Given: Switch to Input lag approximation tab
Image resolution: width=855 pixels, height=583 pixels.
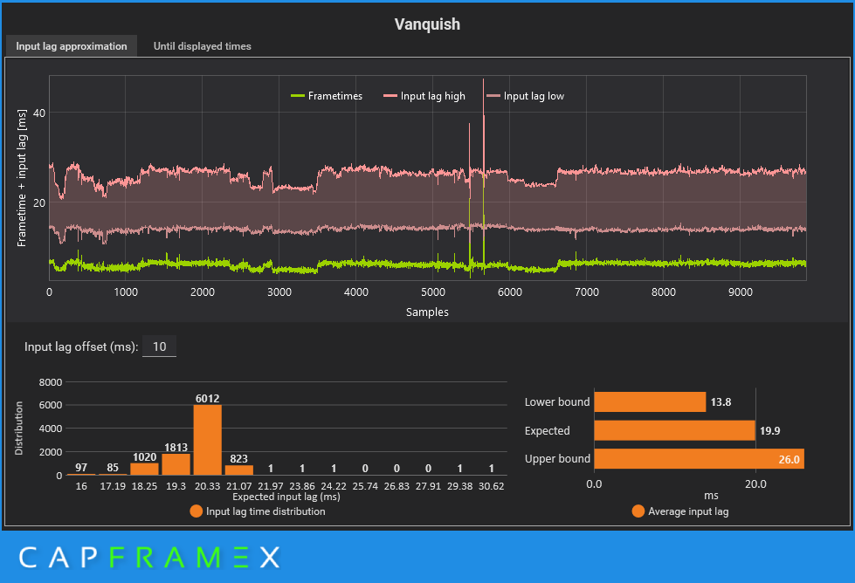Looking at the screenshot, I should point(72,46).
